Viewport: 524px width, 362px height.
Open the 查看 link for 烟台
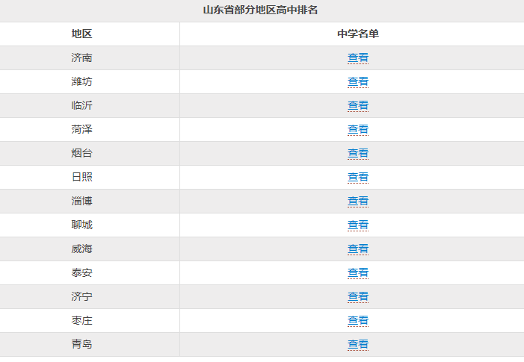358,154
